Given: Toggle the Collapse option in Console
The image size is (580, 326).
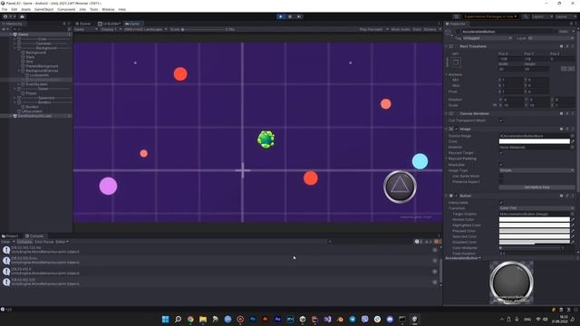Looking at the screenshot, I should point(24,242).
